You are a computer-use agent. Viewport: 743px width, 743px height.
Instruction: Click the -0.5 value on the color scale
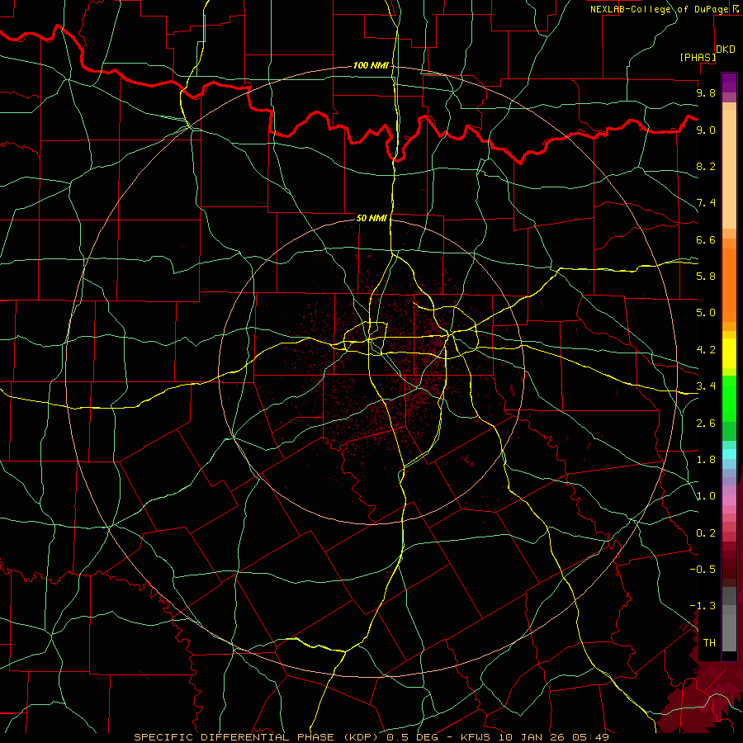point(703,570)
